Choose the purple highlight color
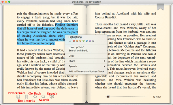This screenshot has height=105, width=173. pyautogui.click(x=90, y=41)
